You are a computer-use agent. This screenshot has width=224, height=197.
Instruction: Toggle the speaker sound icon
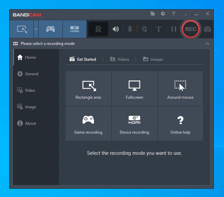(115, 29)
